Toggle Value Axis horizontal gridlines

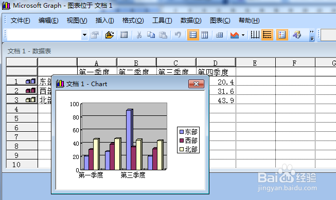point(267,35)
